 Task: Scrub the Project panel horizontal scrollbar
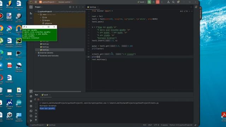57,91
